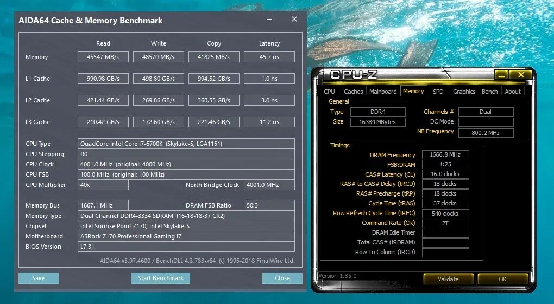554x304 pixels.
Task: Click the L3 Cache Copy value 221.46 GB/s
Action: point(214,122)
